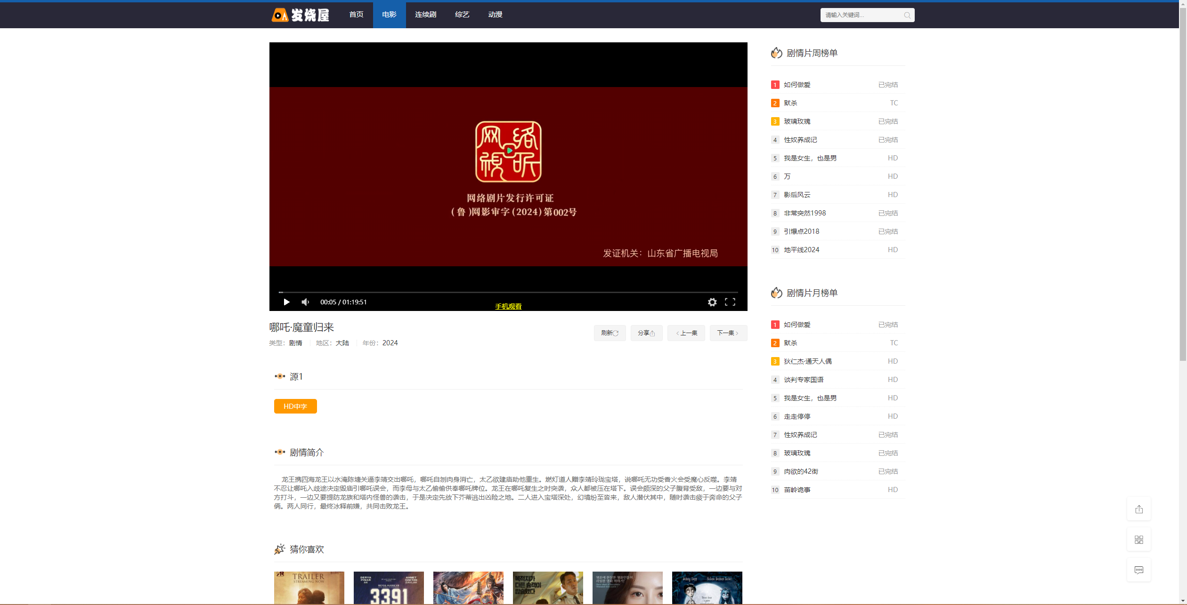The width and height of the screenshot is (1187, 605).
Task: Click the 2024 year link
Action: click(390, 343)
